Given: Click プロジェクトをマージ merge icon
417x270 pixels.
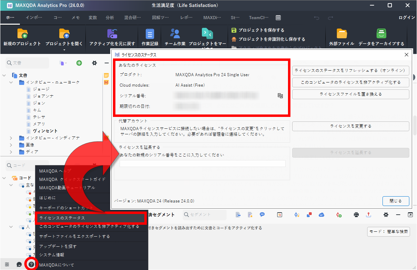Looking at the screenshot, I should point(207,34).
